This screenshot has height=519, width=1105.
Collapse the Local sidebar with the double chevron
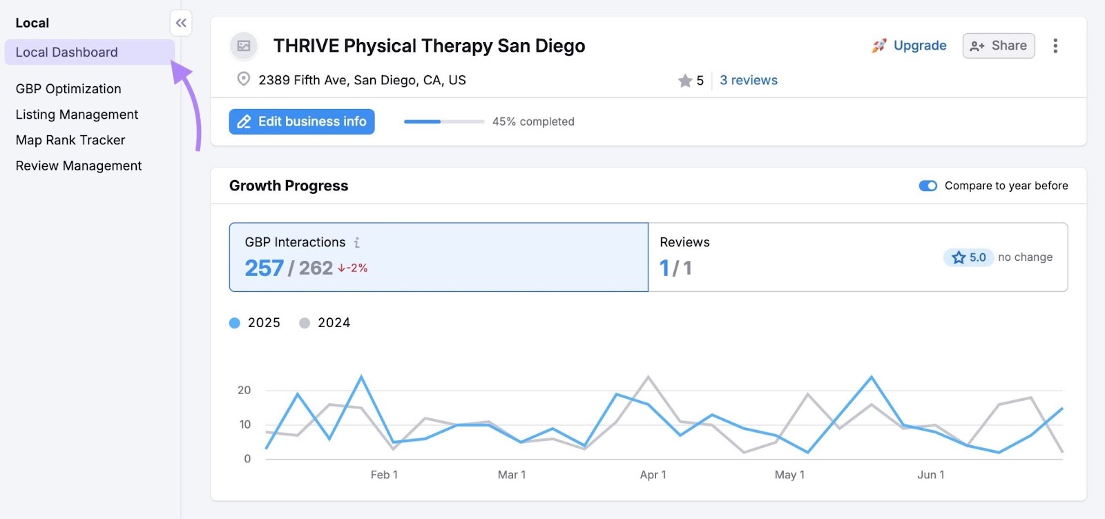(x=181, y=23)
